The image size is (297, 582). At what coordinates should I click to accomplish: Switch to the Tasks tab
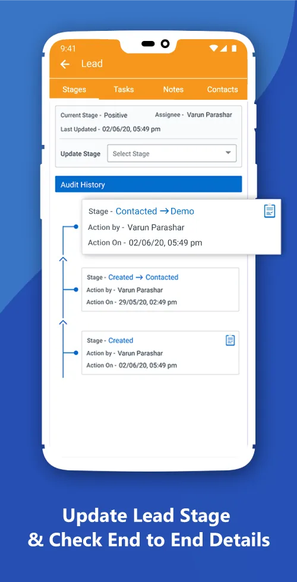124,90
